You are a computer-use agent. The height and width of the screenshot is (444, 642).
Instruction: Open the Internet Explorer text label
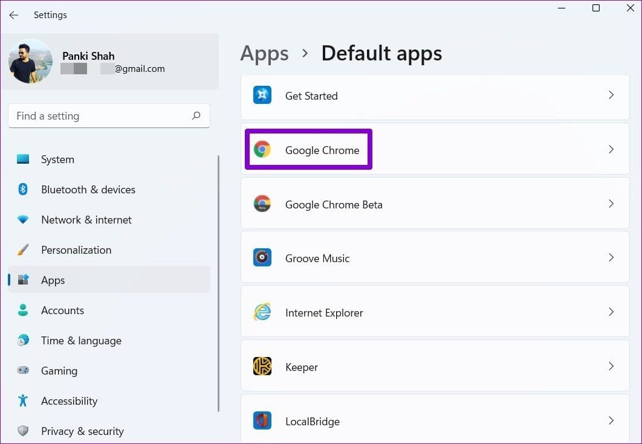(x=324, y=313)
